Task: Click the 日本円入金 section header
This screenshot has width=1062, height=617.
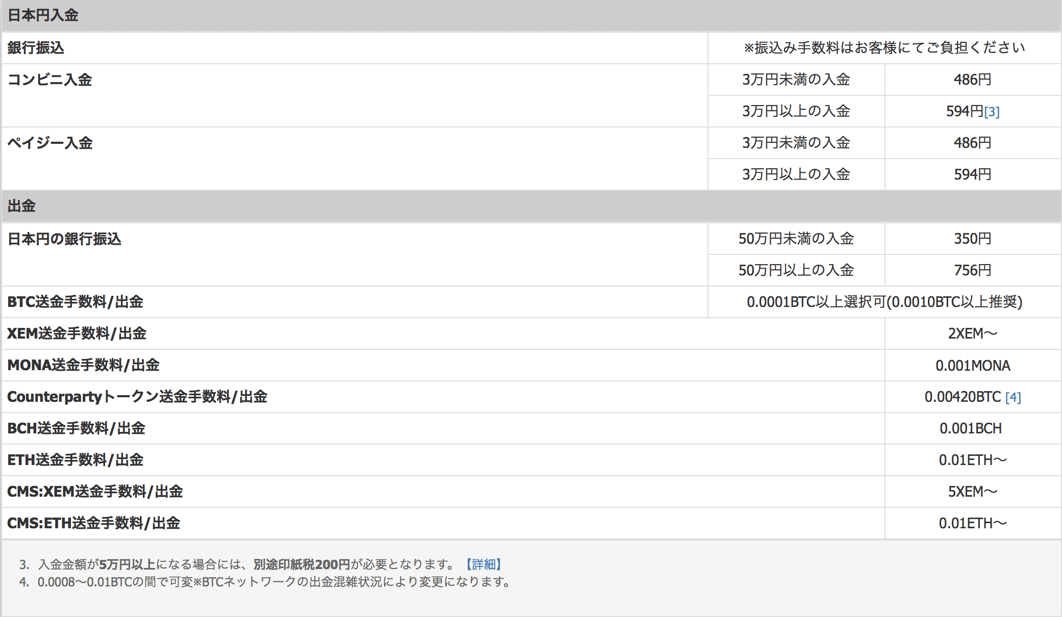Action: [43, 15]
